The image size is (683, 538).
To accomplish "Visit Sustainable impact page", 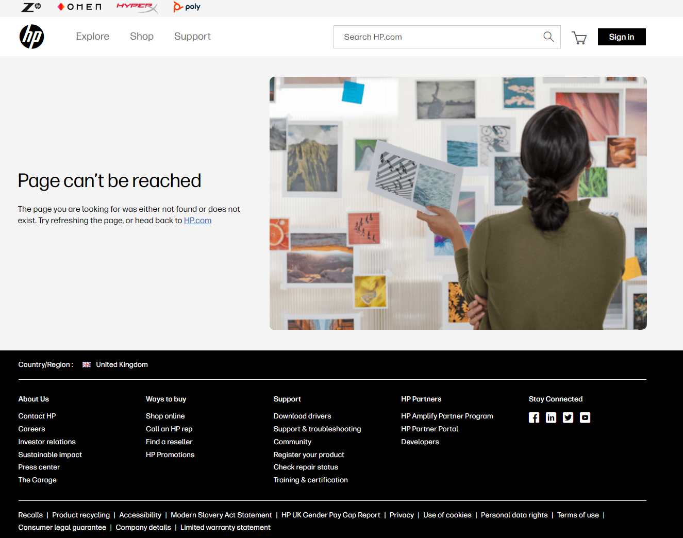I will tap(50, 455).
